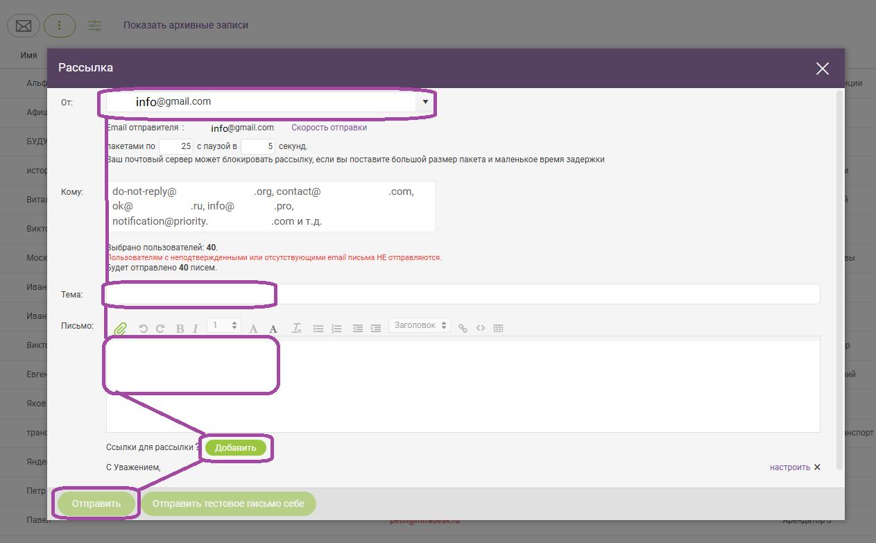Screen dimensions: 876x543
Task: Open the font size selector
Action: 224,325
